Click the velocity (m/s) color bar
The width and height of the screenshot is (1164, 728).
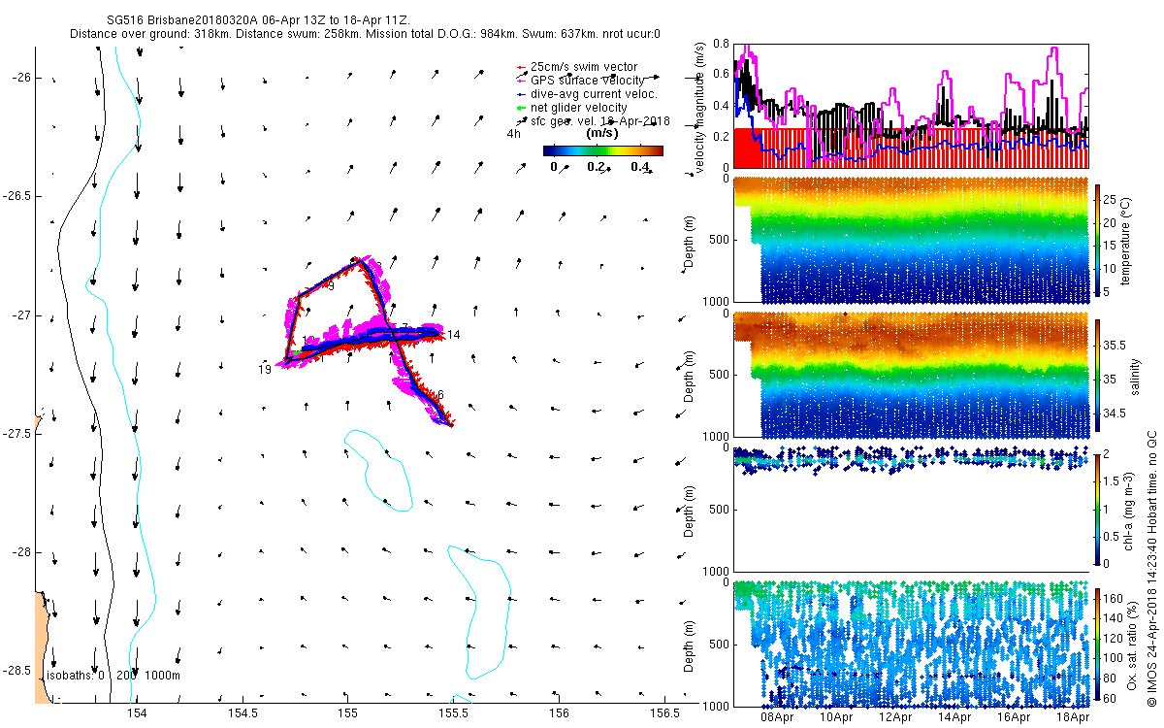pyautogui.click(x=602, y=150)
